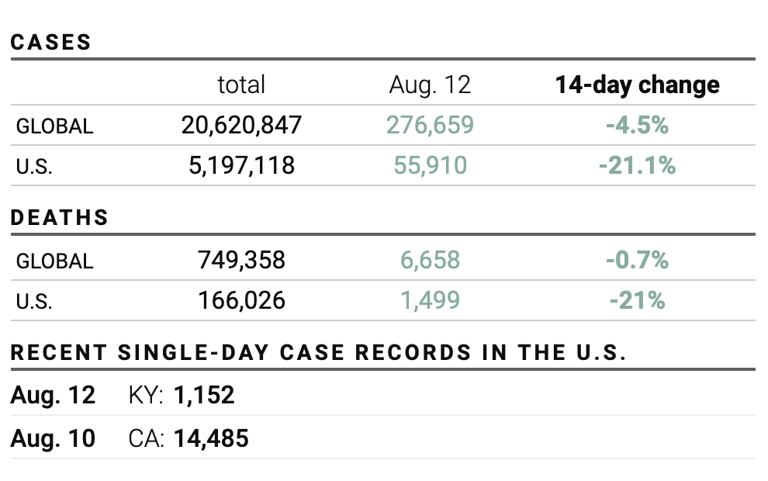
Task: Select the Kentucky record value 1,152
Action: pyautogui.click(x=204, y=396)
